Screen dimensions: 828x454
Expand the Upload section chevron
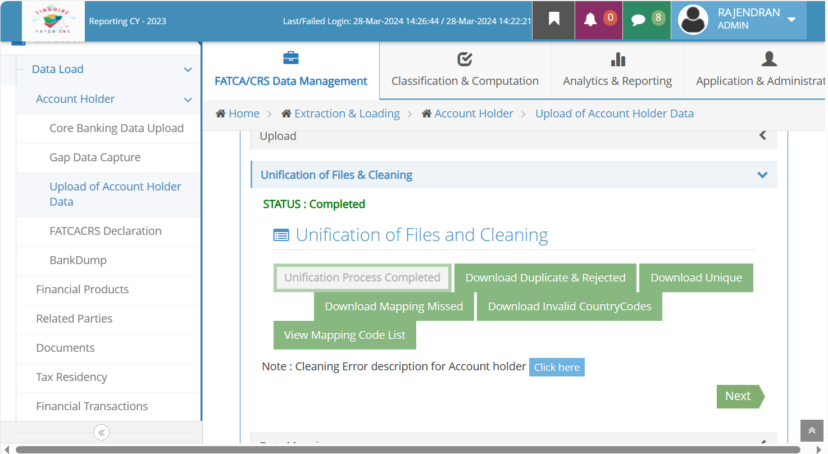762,135
